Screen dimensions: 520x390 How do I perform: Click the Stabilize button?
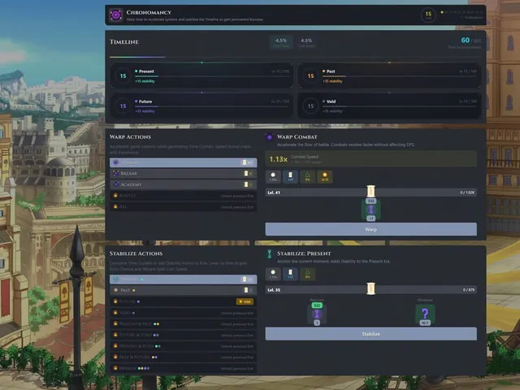(x=370, y=334)
